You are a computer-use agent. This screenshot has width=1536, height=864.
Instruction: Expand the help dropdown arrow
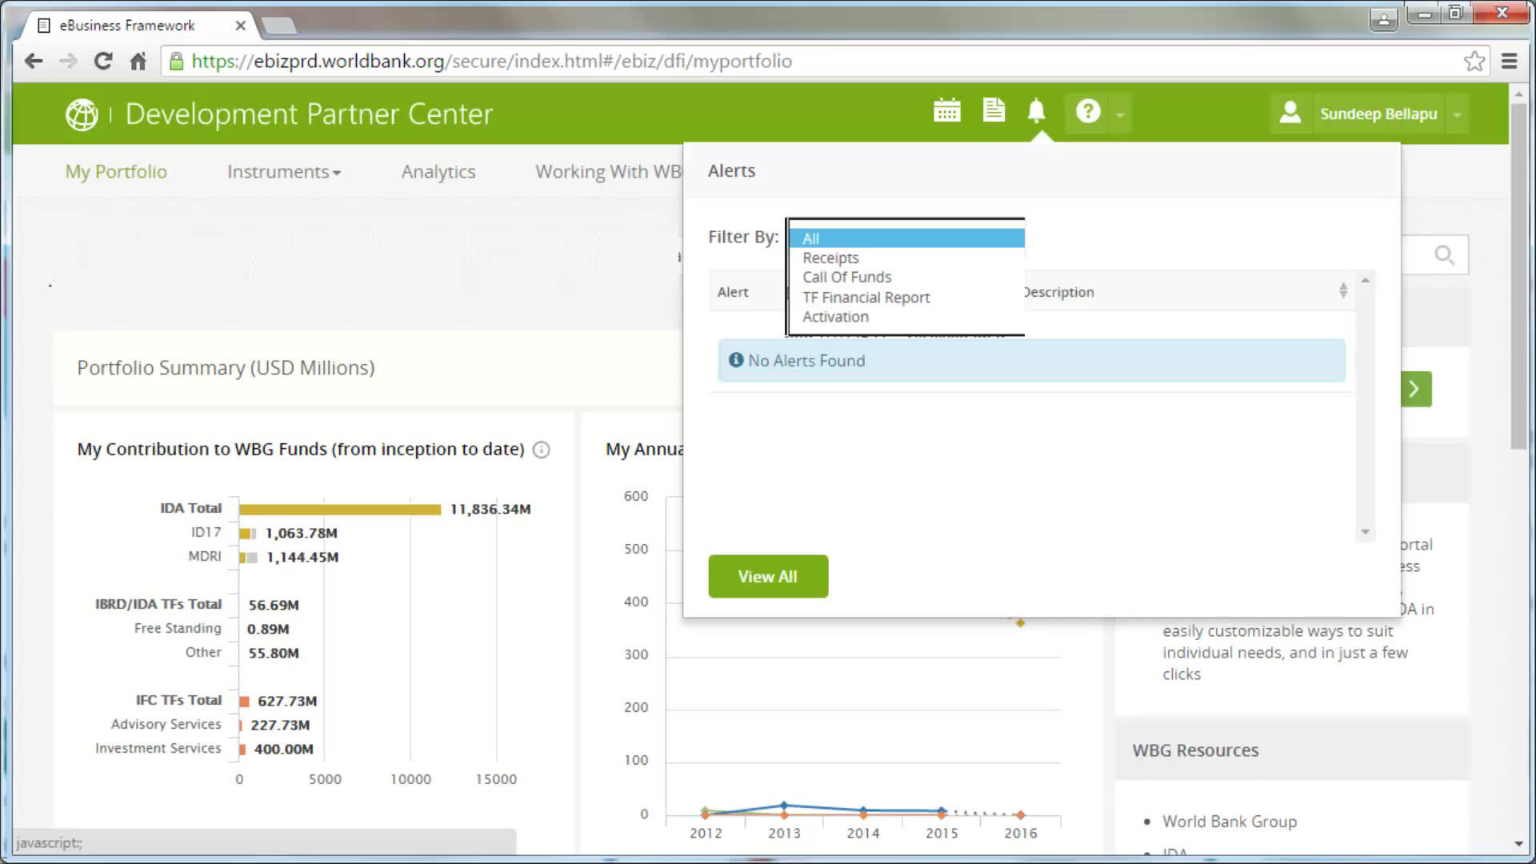1120,115
